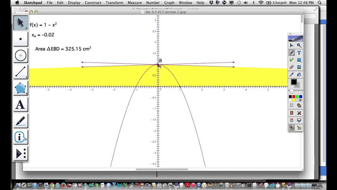Click the f(x) = 1 − x² function label
Viewport: 337px width, 190px height.
[x=43, y=25]
